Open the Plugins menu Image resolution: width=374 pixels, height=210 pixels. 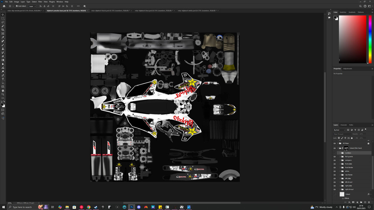point(52,2)
